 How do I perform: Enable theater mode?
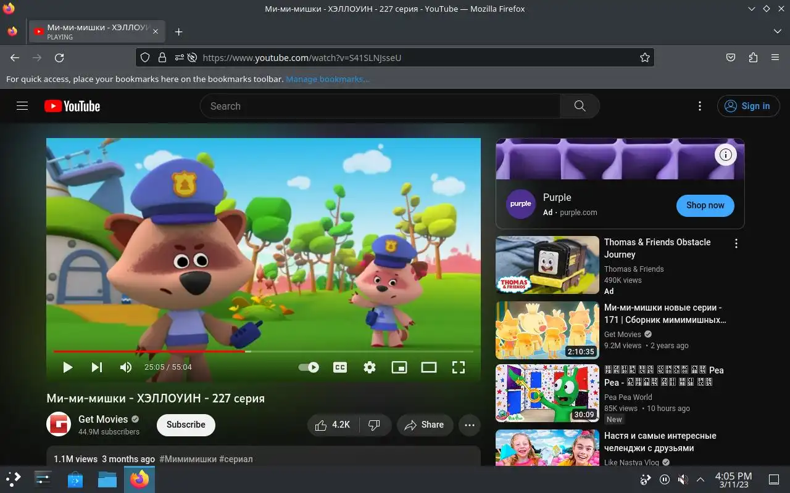(429, 367)
